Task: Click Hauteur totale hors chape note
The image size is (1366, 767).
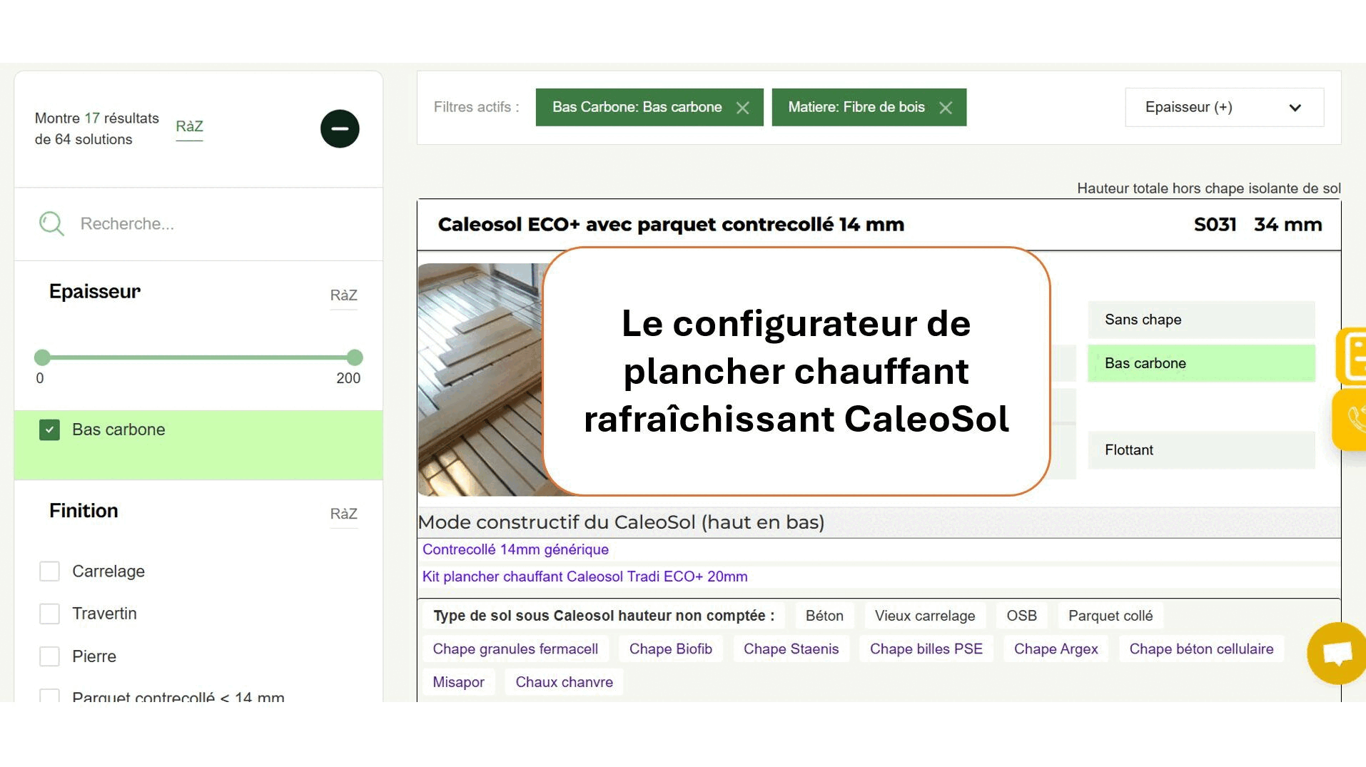Action: 1208,188
